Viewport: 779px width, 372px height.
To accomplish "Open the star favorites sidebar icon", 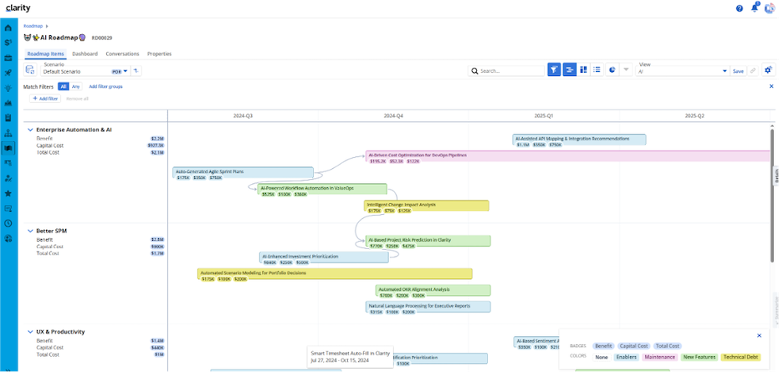I will pyautogui.click(x=8, y=193).
